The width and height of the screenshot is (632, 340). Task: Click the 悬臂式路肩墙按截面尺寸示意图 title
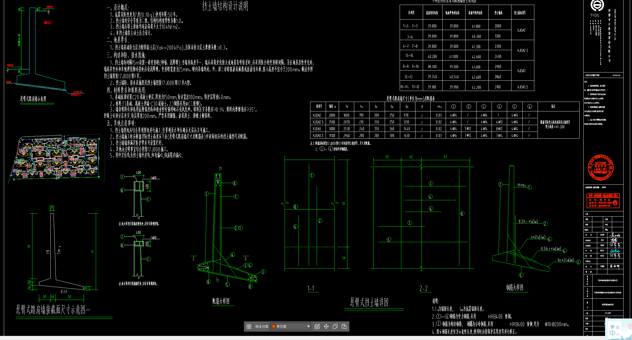pyautogui.click(x=53, y=310)
